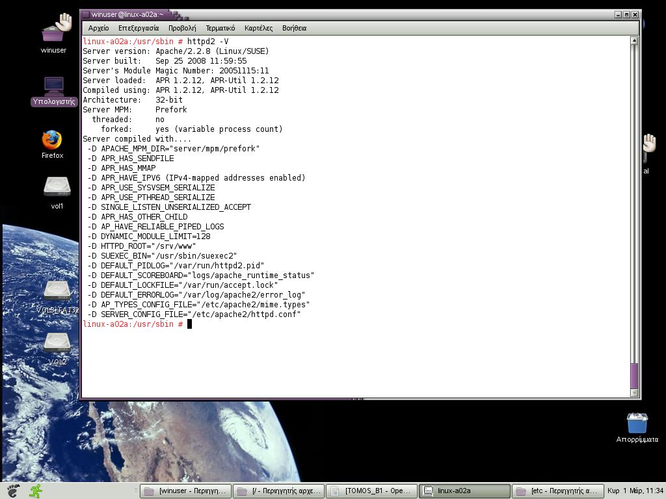Viewport: 666px width, 499px height.
Task: Open the Επεξεργασία menu
Action: tap(139, 28)
